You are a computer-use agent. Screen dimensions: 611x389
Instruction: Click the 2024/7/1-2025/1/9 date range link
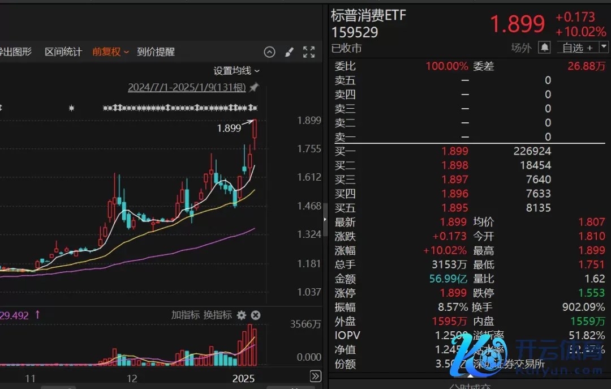click(186, 87)
